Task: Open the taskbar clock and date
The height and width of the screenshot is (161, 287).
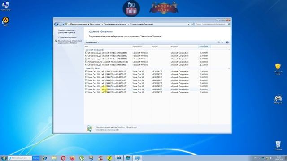Action: (279, 158)
